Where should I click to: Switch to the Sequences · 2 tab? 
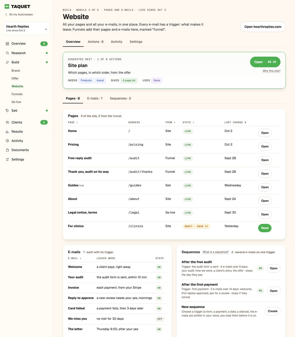click(x=120, y=98)
